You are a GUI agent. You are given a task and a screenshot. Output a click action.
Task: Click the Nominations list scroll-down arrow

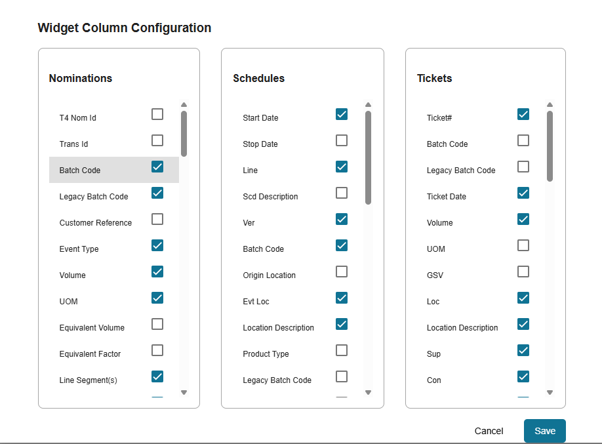pyautogui.click(x=184, y=392)
